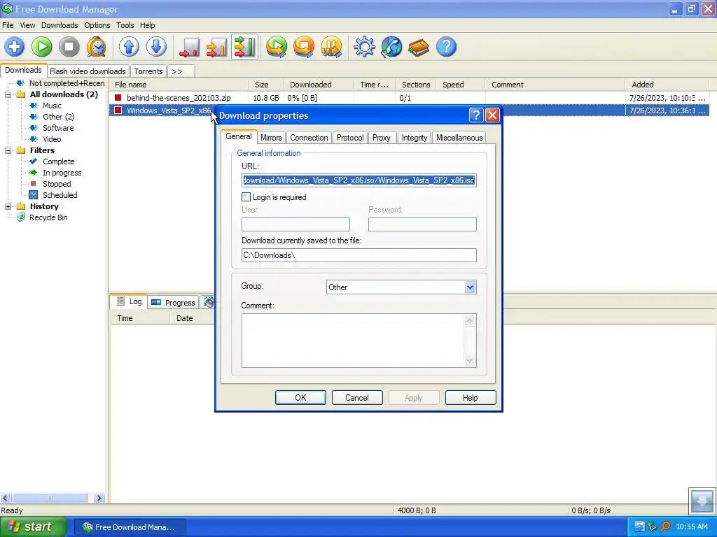
Task: Open settings via the gear icon
Action: click(x=364, y=47)
